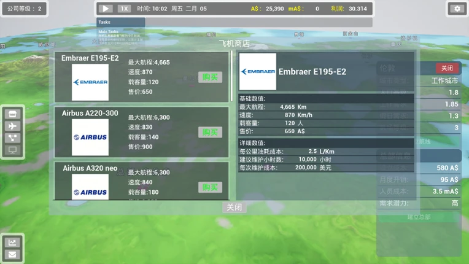Click 载客量 120 人 detail row
This screenshot has height=264, width=469.
(326, 123)
